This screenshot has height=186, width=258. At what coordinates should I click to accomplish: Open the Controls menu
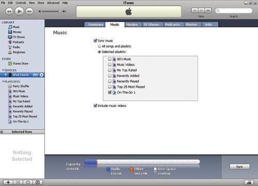tap(21, 3)
